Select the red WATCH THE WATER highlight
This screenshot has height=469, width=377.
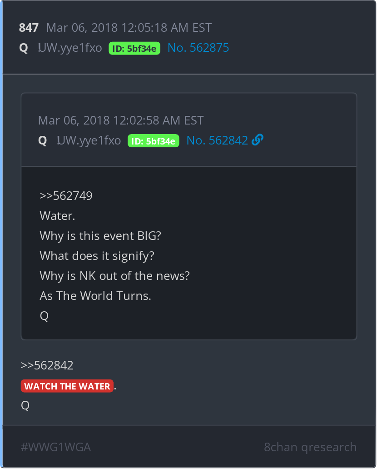67,386
